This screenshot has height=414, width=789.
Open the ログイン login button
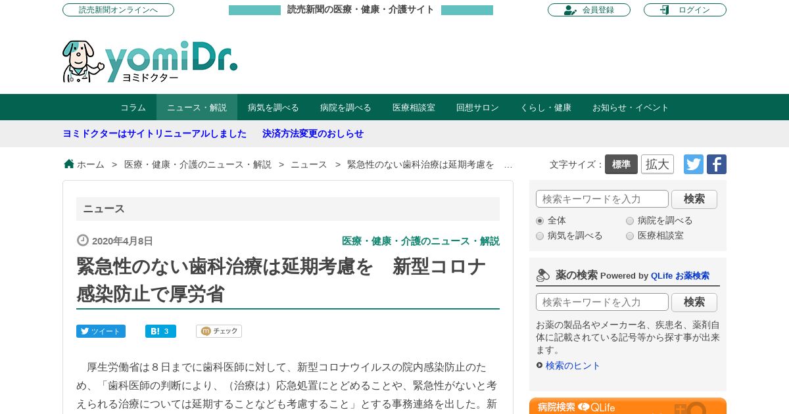point(685,10)
